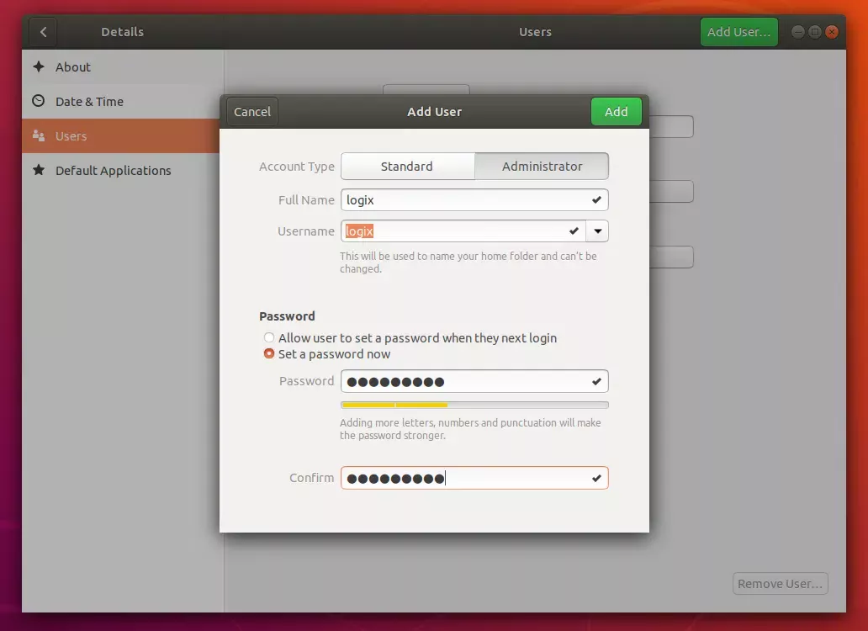This screenshot has width=868, height=631.
Task: Focus the Password entry field
Action: [474, 381]
